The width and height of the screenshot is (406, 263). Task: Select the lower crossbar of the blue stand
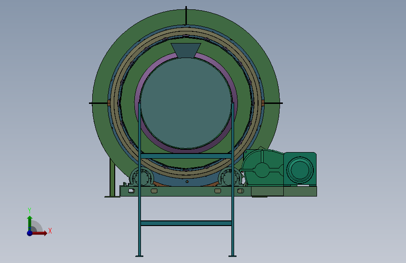[186, 223]
